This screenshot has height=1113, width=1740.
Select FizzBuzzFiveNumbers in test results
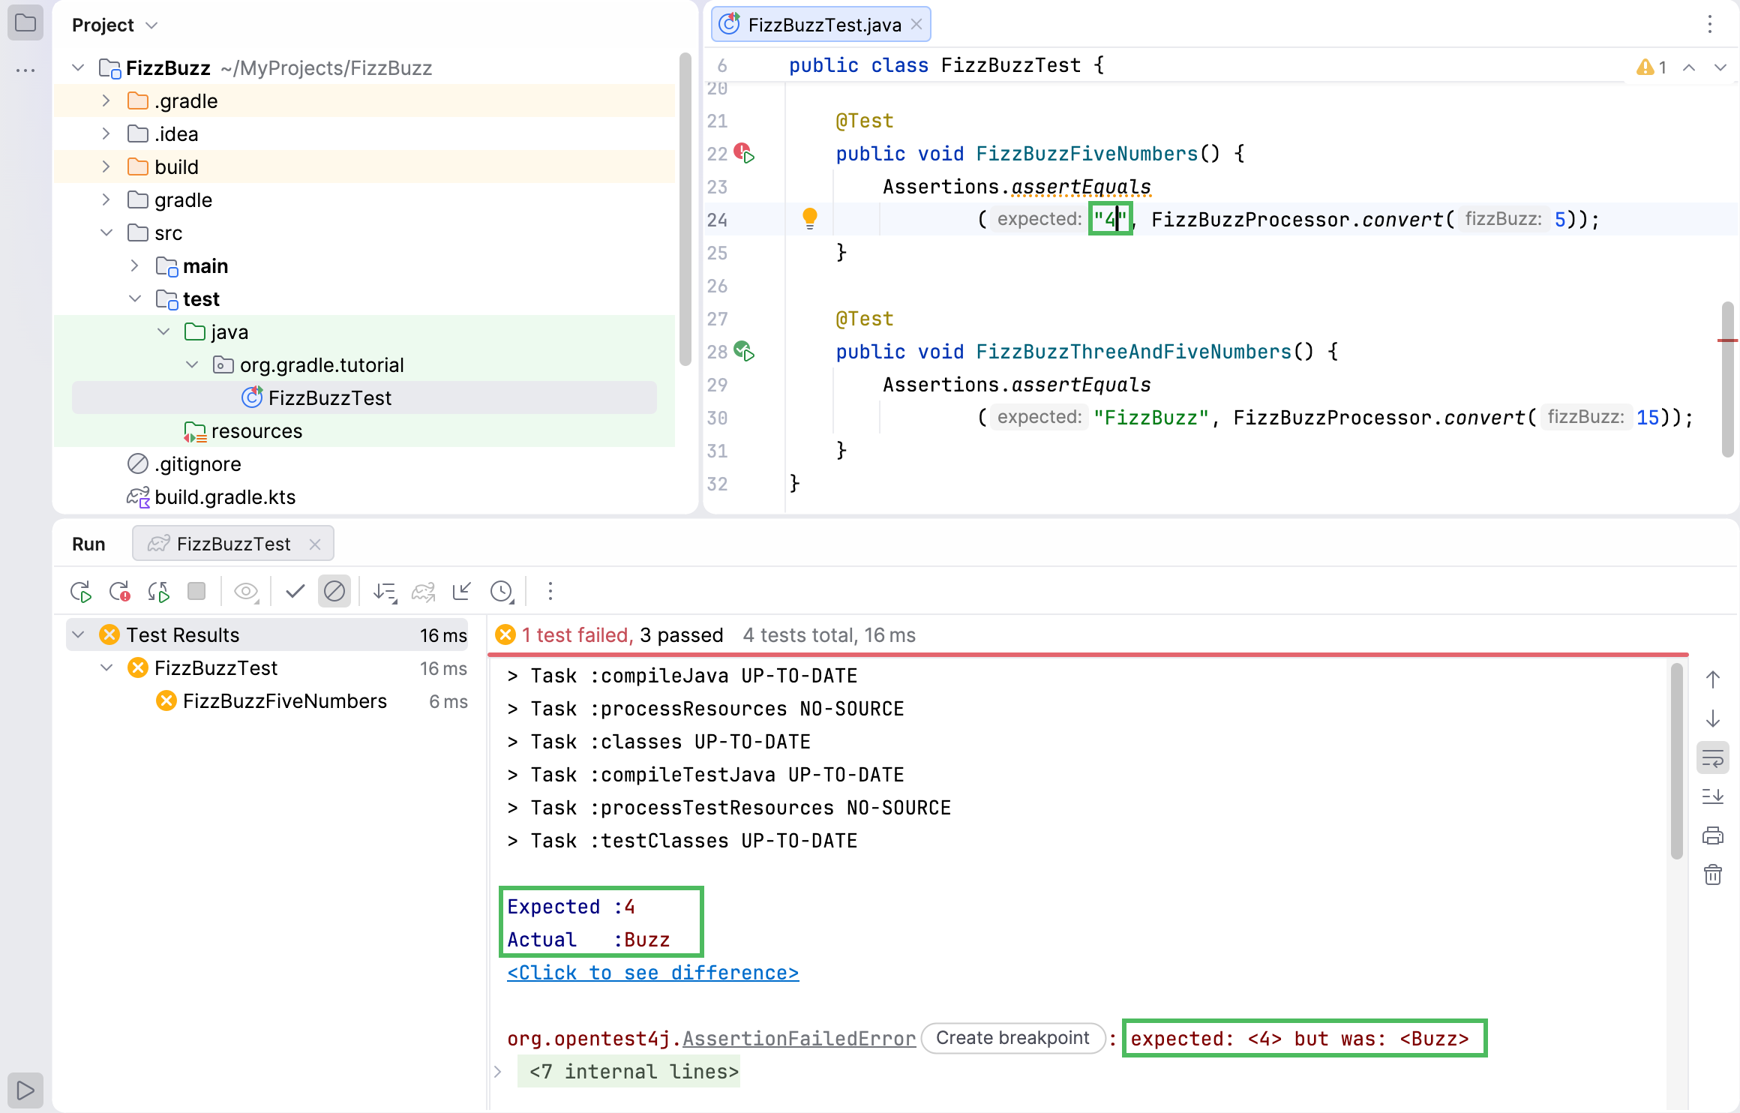point(284,701)
